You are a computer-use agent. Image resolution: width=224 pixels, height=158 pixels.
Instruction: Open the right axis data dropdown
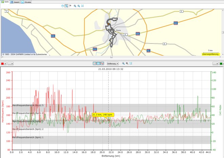click(x=214, y=63)
